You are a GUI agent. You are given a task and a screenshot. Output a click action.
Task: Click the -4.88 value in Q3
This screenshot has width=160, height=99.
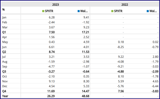click(x=120, y=72)
